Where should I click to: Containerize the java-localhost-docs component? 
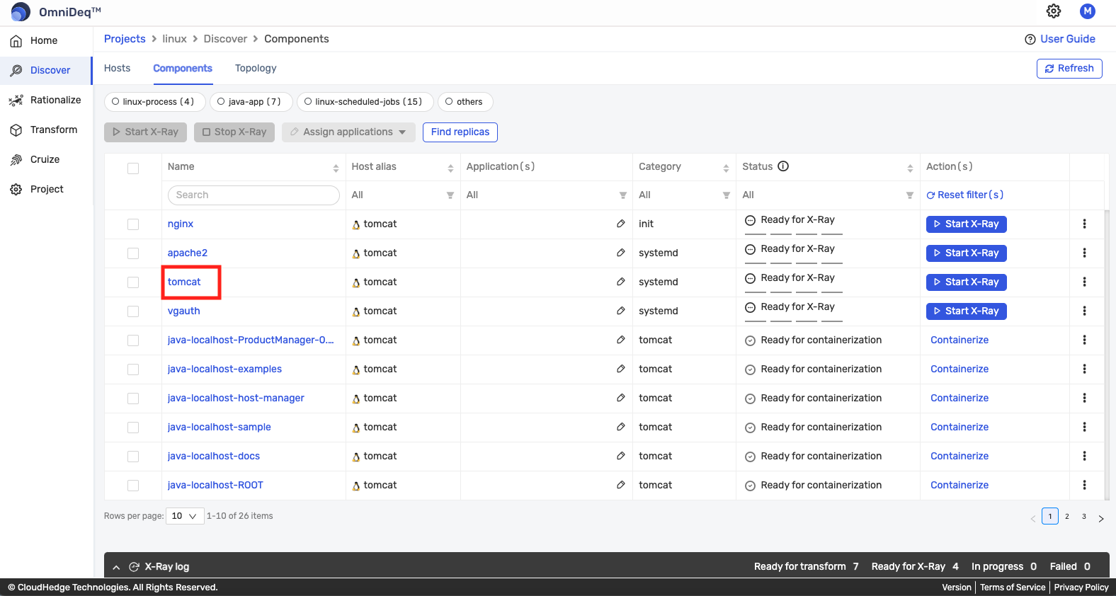point(960,456)
